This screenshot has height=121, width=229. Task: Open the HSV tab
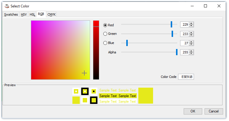24,14
